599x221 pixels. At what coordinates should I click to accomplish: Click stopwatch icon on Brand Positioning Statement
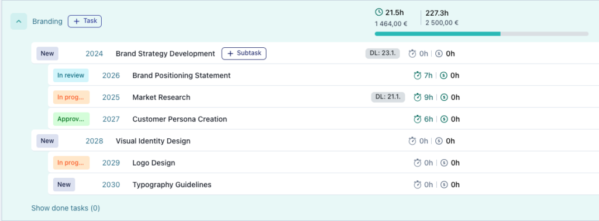click(418, 75)
